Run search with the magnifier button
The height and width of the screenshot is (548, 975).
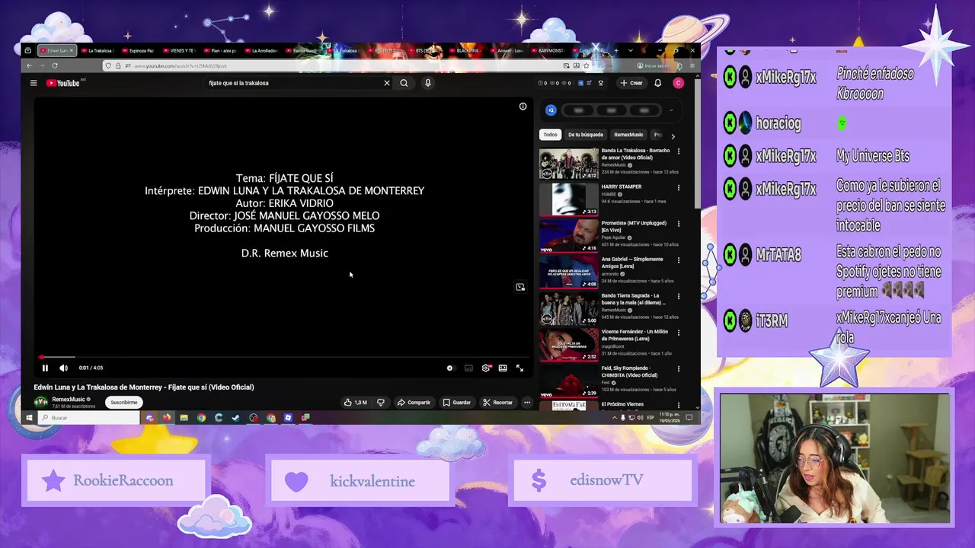(x=404, y=83)
